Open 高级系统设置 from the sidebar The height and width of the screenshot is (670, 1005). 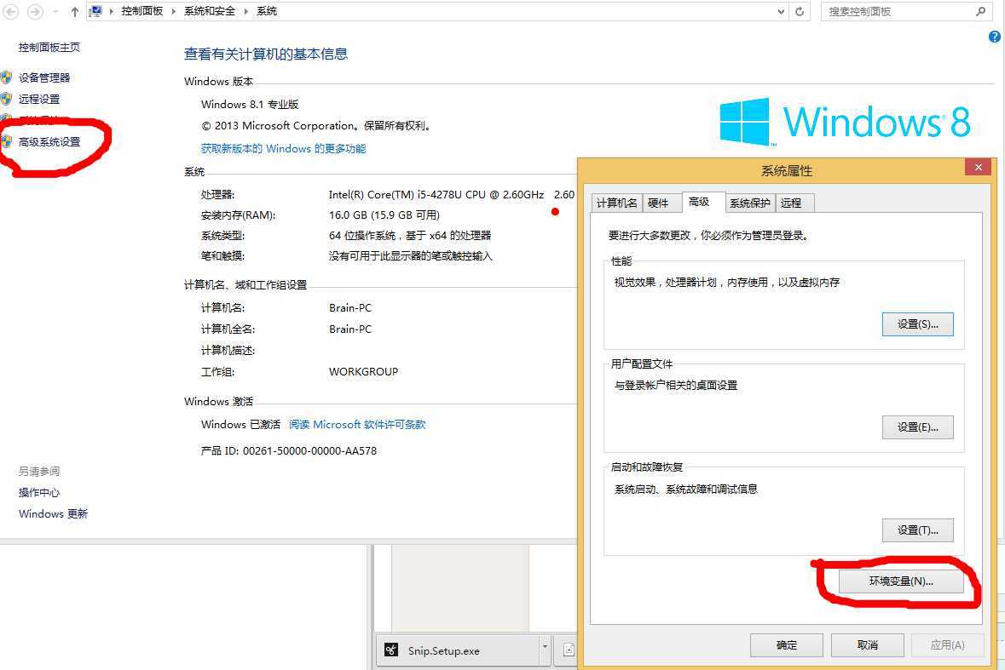tap(49, 142)
